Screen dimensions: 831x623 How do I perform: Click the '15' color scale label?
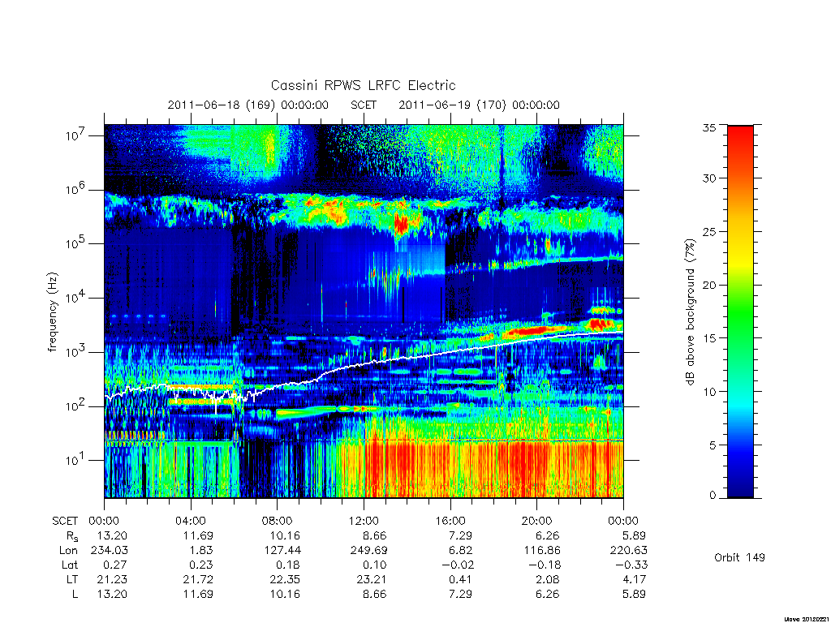tap(708, 338)
